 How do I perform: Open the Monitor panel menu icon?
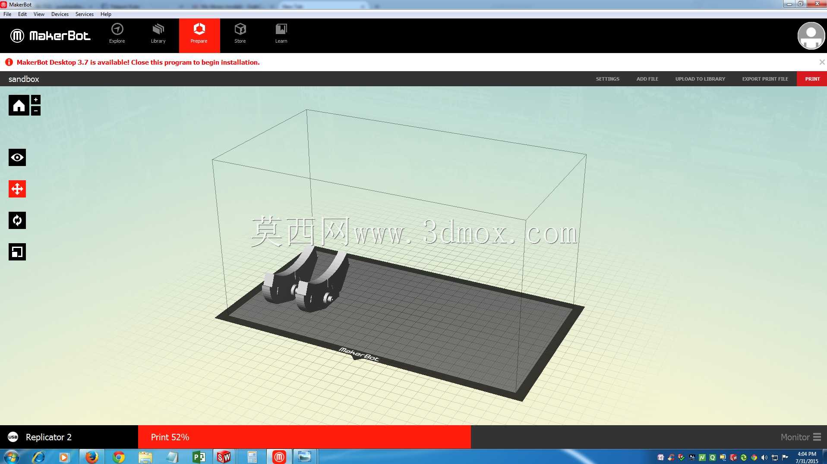point(817,437)
